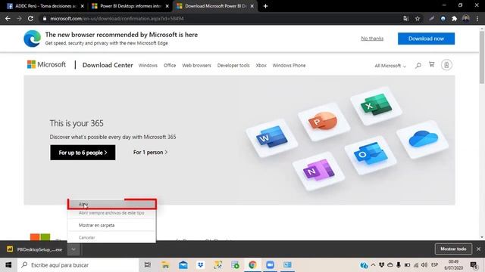
Task: Click the volume speaker tray icon
Action: coord(424,265)
